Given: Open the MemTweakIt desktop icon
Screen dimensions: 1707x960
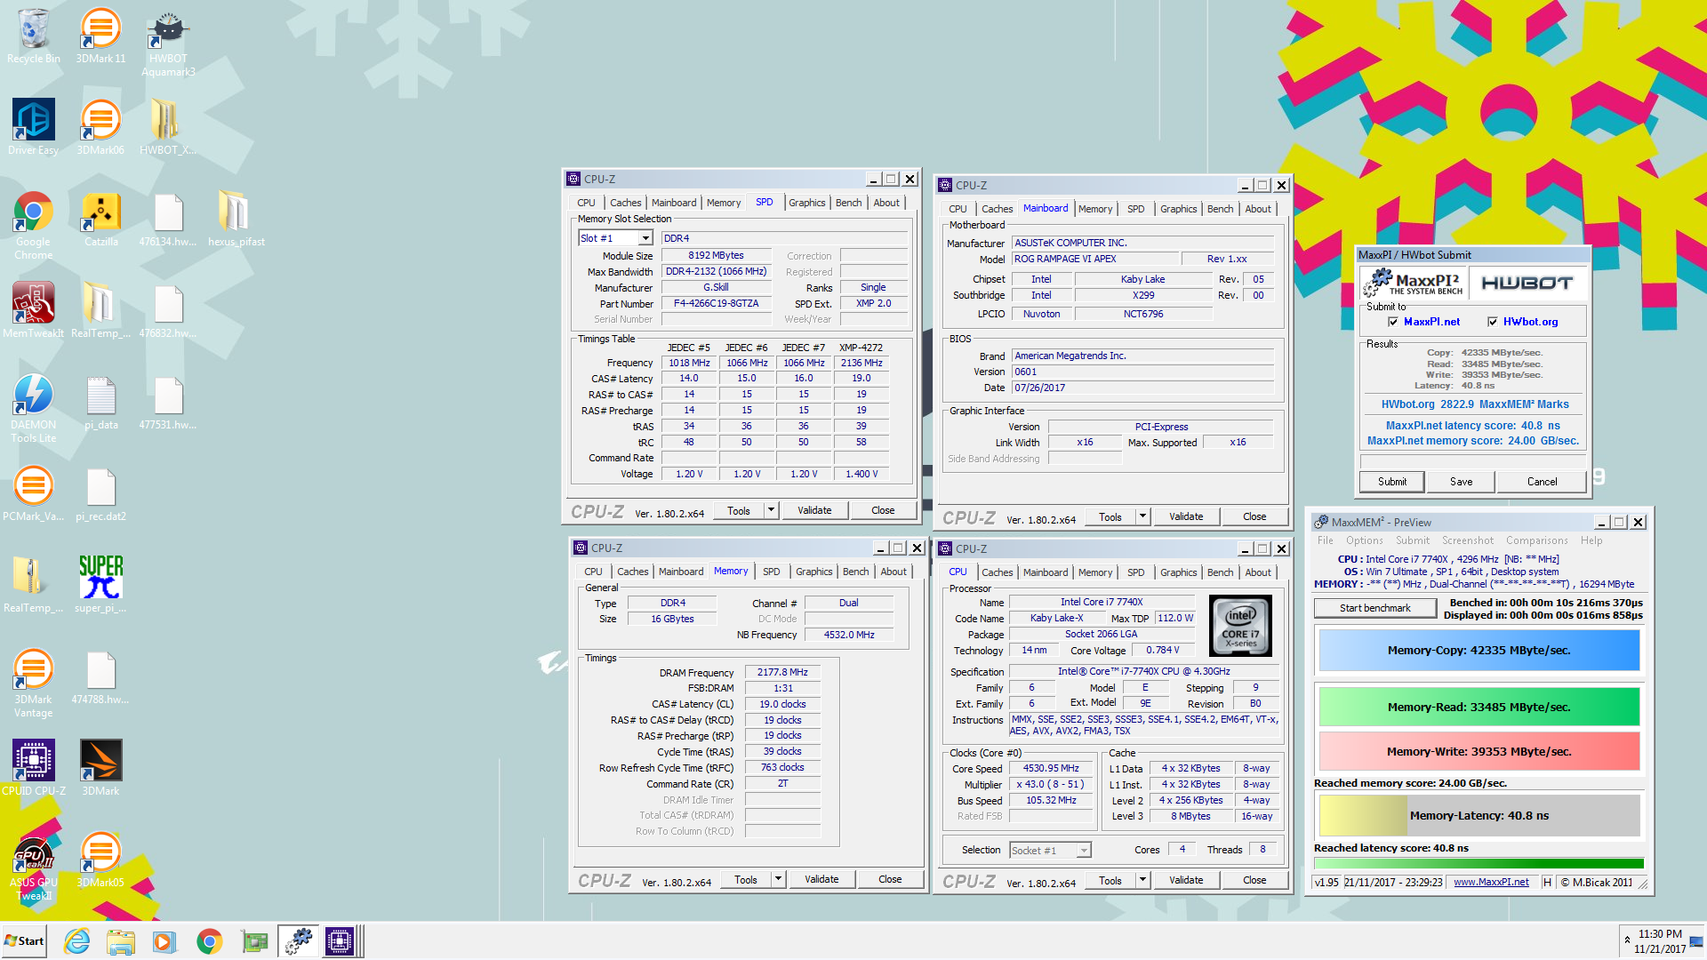Looking at the screenshot, I should click(33, 310).
